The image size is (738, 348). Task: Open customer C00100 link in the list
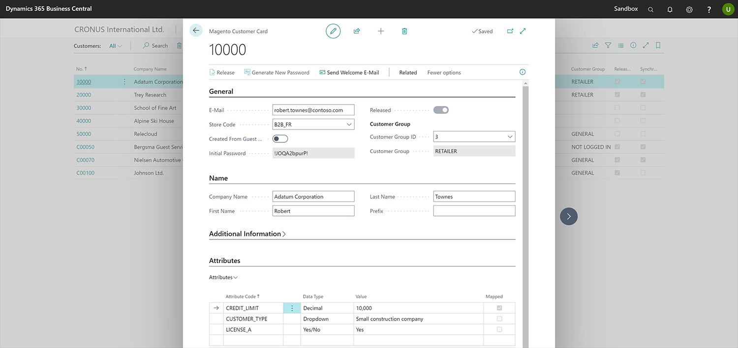(85, 173)
